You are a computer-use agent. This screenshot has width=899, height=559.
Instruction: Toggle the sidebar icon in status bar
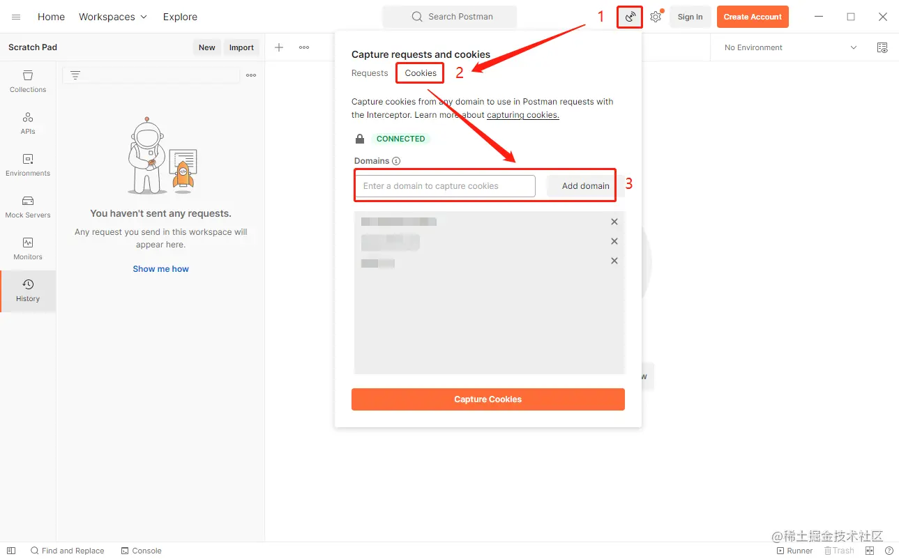[x=11, y=551]
